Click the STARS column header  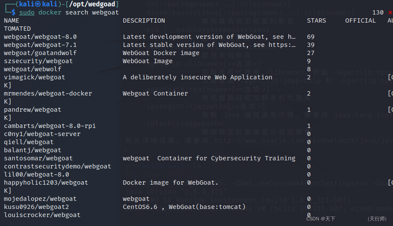(x=317, y=20)
